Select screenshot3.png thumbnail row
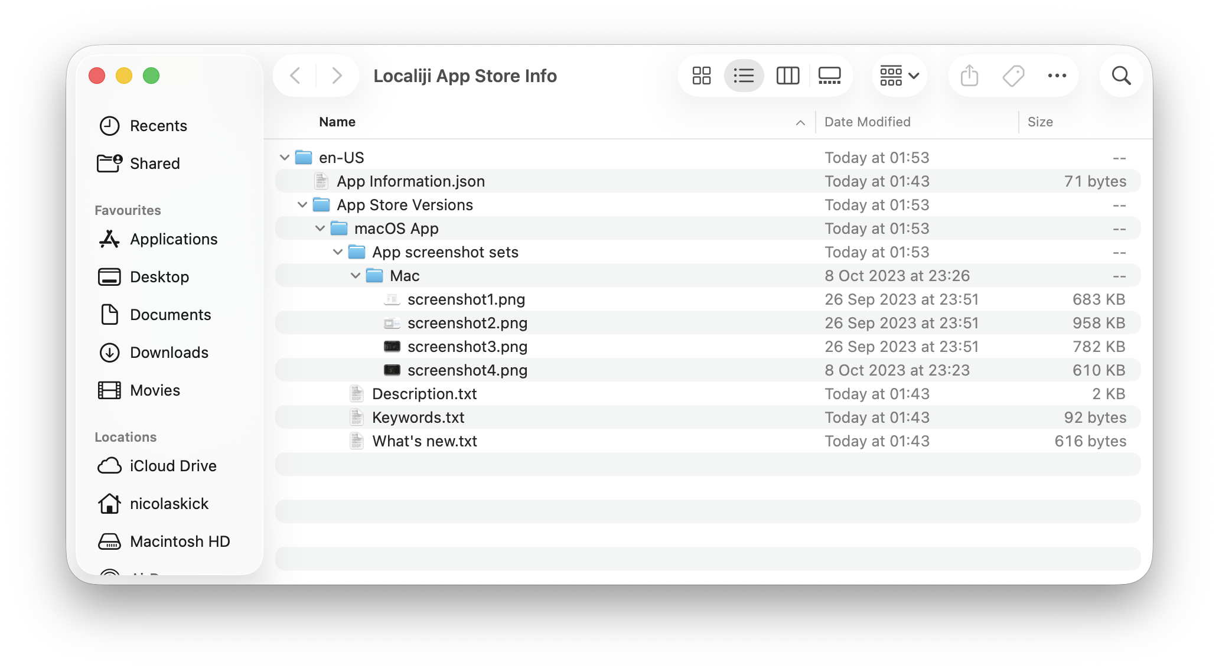1219x672 pixels. pyautogui.click(x=467, y=347)
